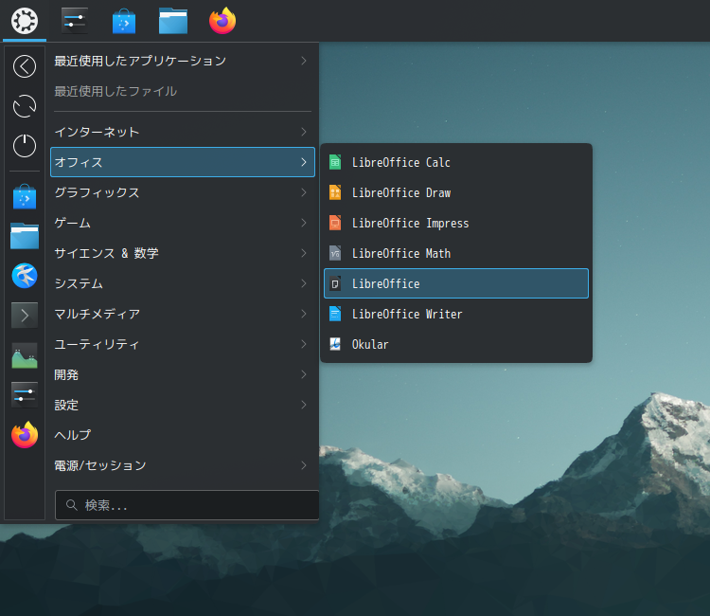Open the システム category
Viewport: 710px width, 616px height.
click(x=183, y=283)
